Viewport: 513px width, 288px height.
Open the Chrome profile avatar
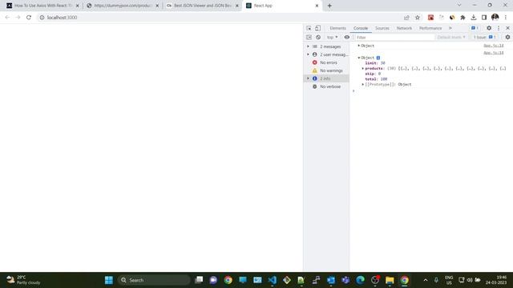pyautogui.click(x=495, y=17)
